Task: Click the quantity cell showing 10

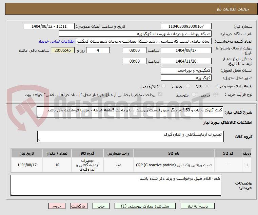Action: tap(57, 165)
